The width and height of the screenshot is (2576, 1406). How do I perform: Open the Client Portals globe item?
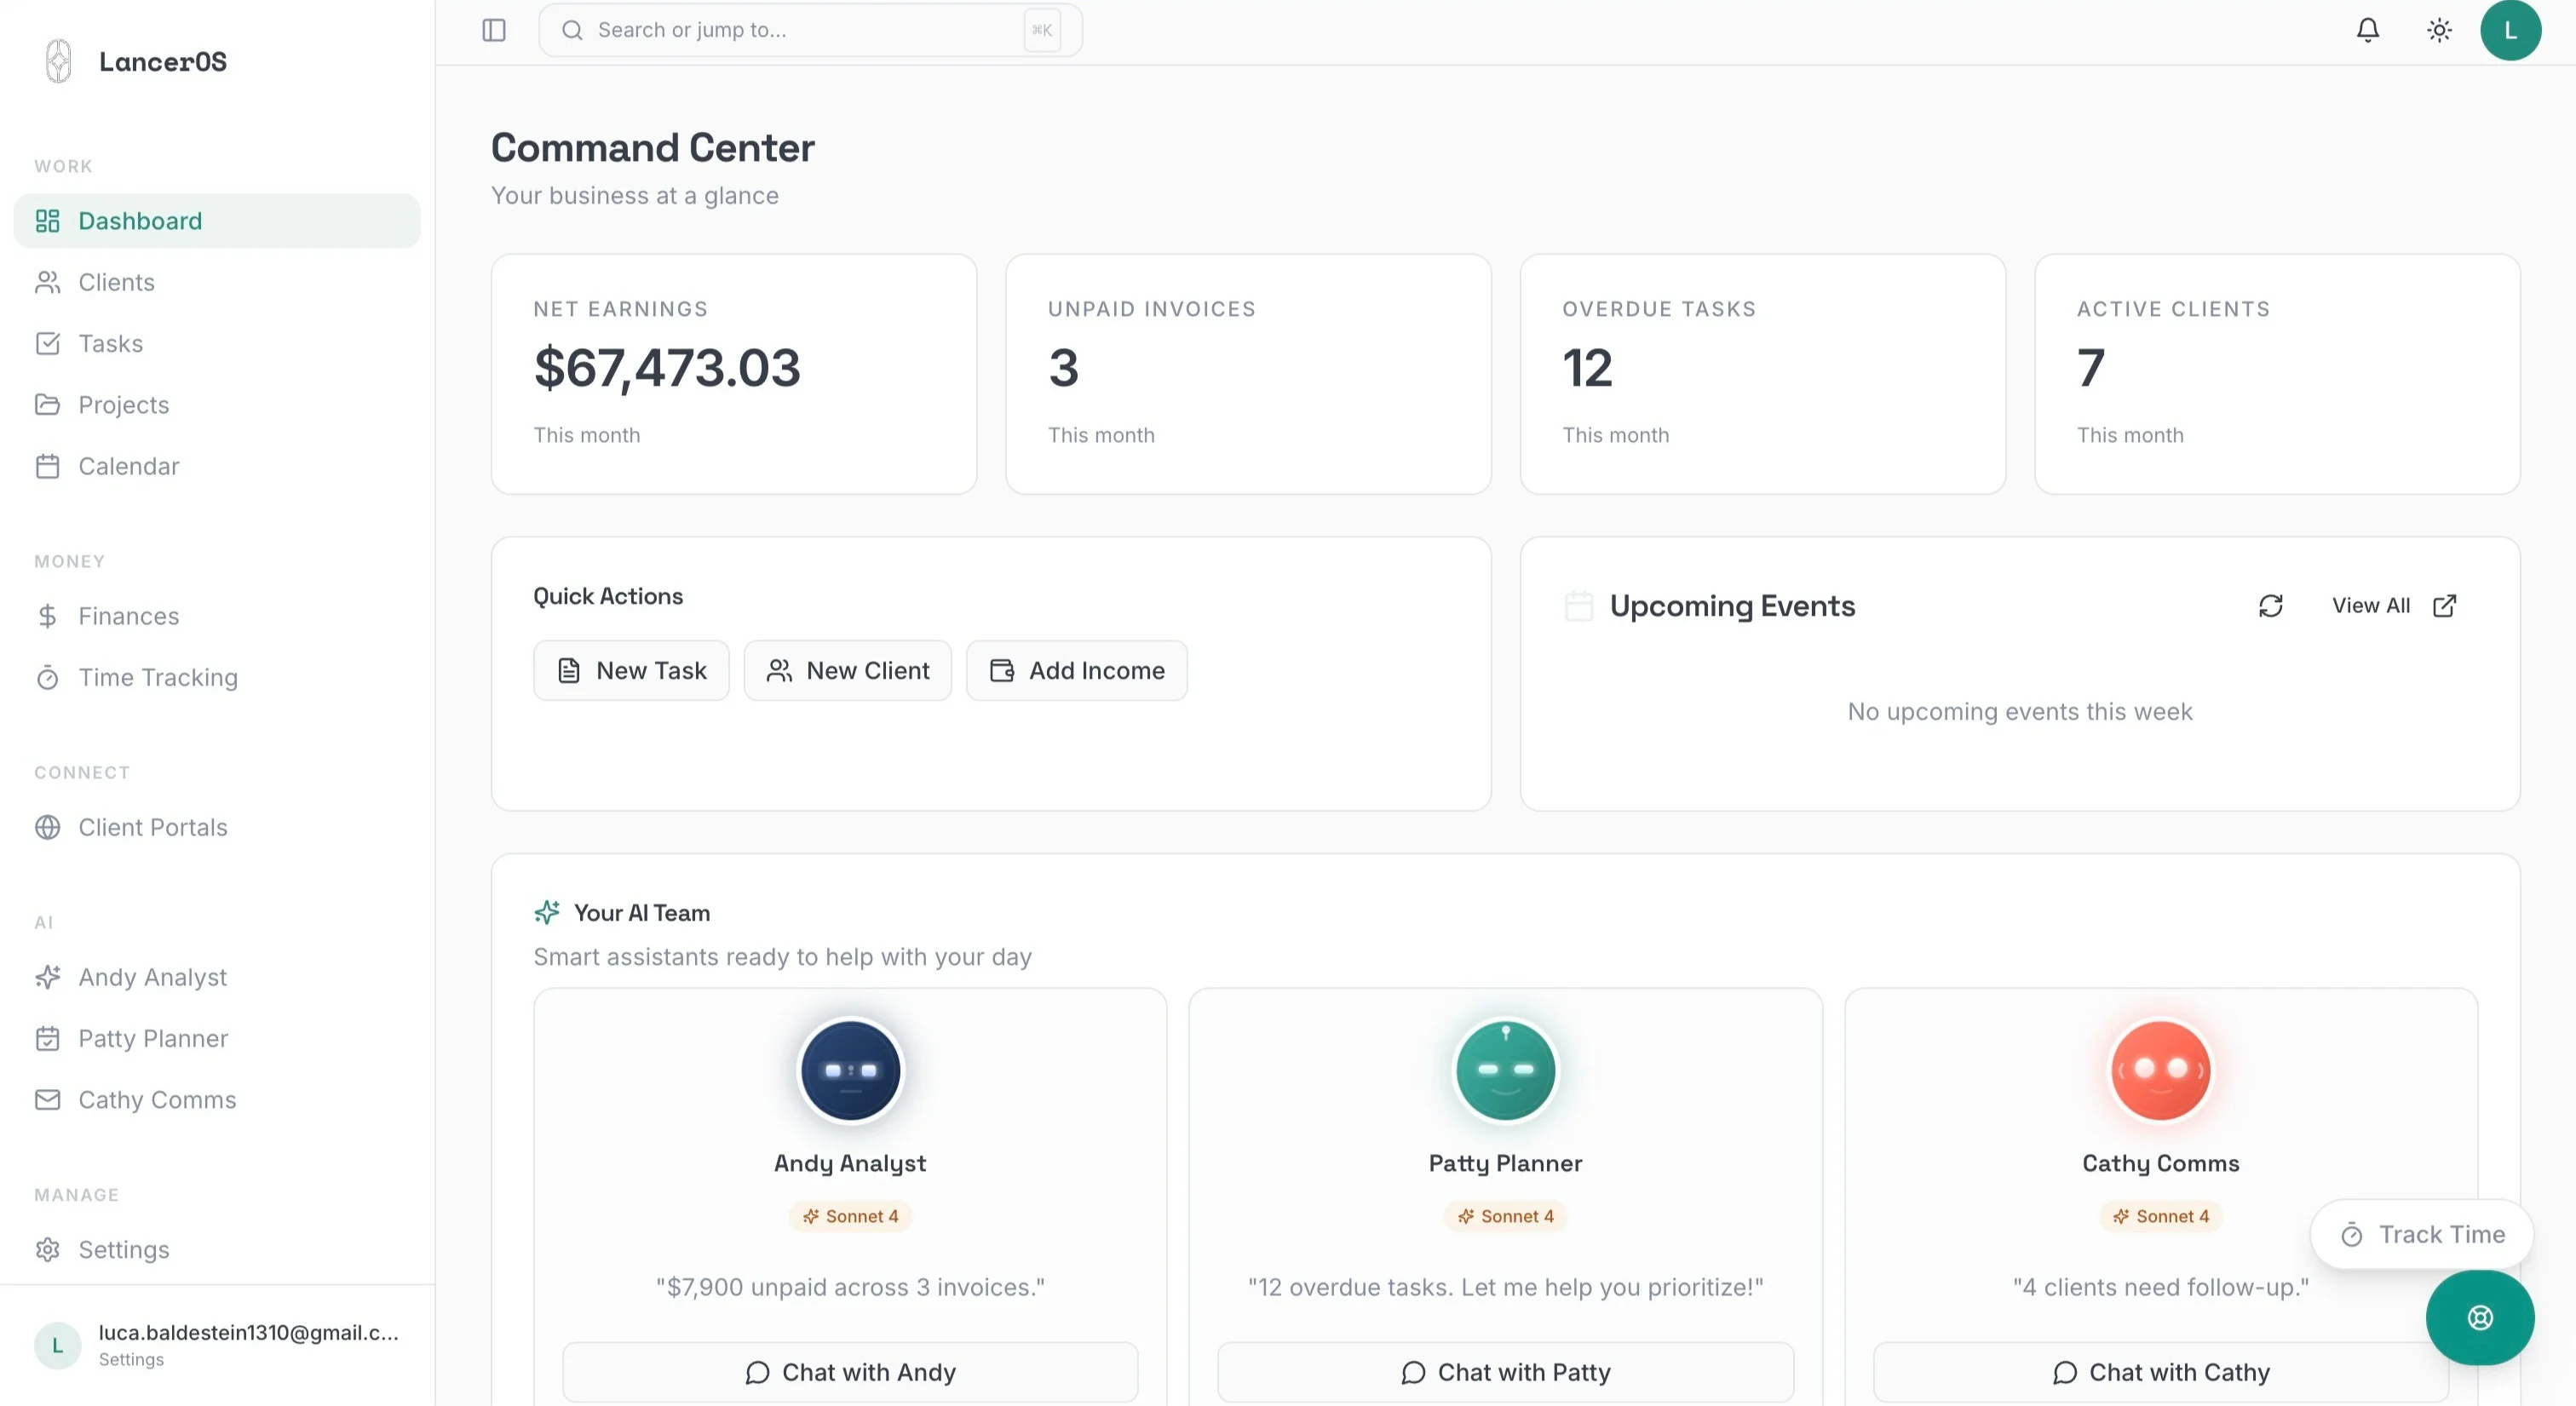tap(152, 827)
